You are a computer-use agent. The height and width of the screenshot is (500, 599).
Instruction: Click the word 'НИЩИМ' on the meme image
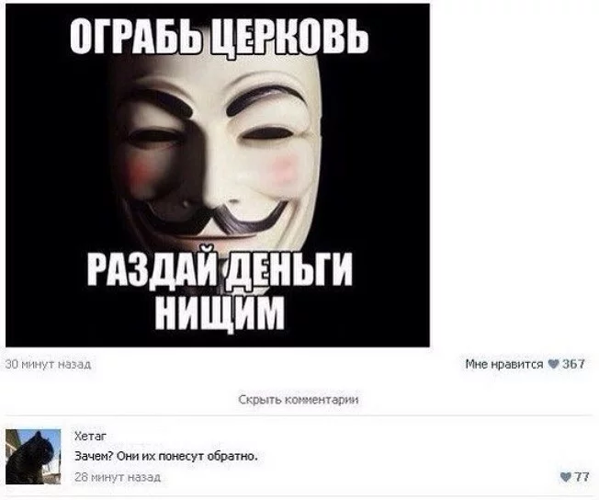pos(220,313)
